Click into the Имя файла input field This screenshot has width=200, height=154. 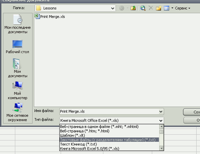coord(109,111)
